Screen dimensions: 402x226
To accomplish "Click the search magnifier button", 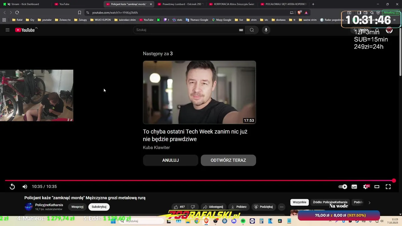I will tap(252, 30).
